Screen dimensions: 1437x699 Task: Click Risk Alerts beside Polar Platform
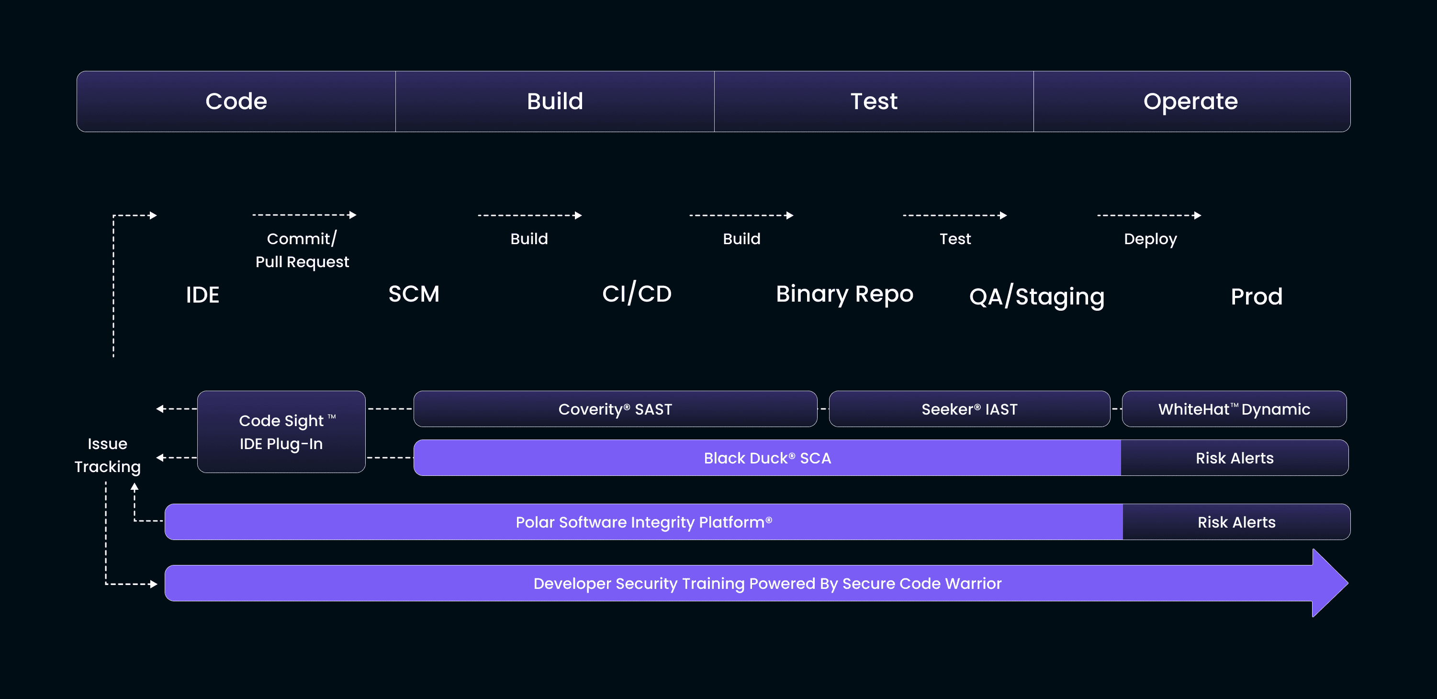click(x=1236, y=522)
